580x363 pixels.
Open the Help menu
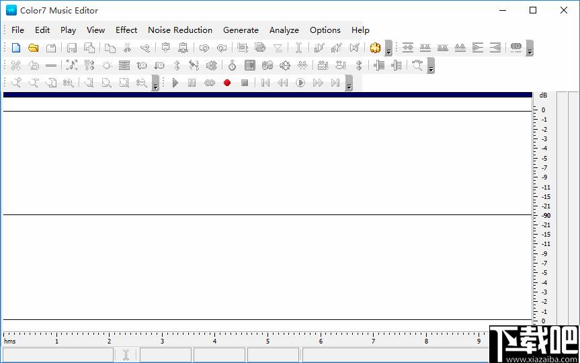[360, 30]
